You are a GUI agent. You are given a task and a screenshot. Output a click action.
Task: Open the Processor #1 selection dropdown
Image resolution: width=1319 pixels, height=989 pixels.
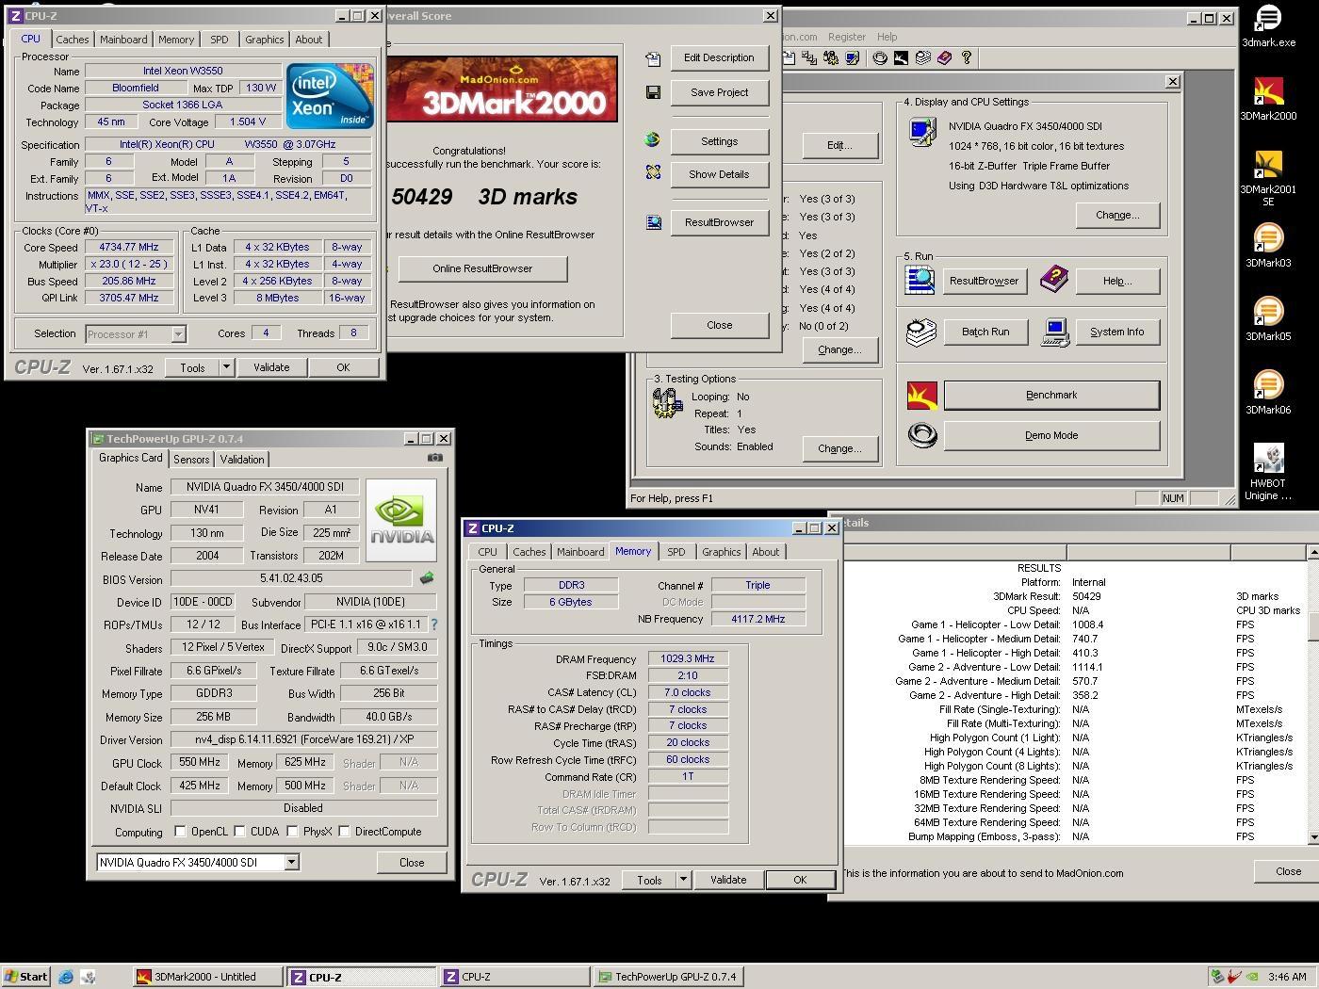click(178, 333)
